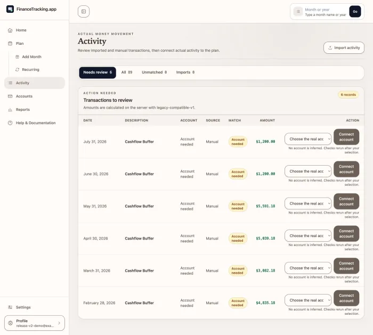
Task: Open Recurring under Plan
Action: coord(38,70)
